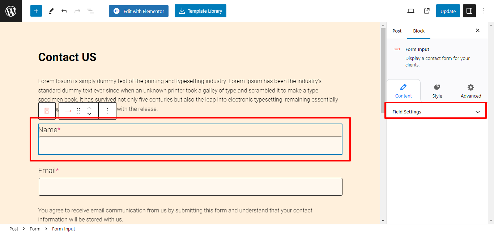Switch to the Post sidebar tab
This screenshot has width=494, height=233.
coord(397,31)
